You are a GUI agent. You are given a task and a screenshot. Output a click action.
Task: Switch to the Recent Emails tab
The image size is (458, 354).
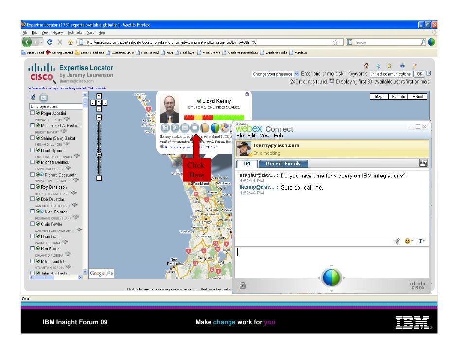283,164
